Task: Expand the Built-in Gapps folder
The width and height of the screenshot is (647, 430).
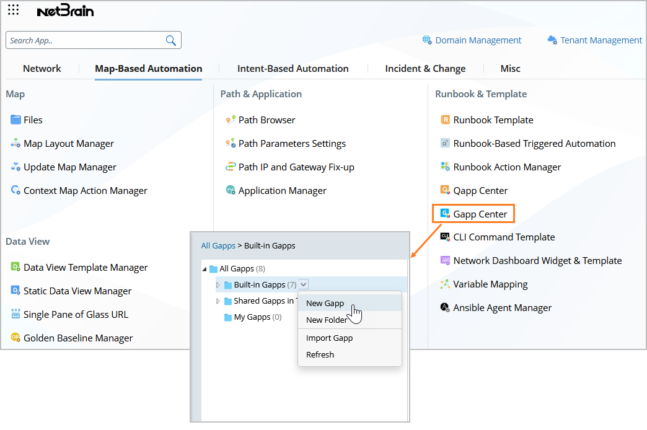Action: (218, 285)
